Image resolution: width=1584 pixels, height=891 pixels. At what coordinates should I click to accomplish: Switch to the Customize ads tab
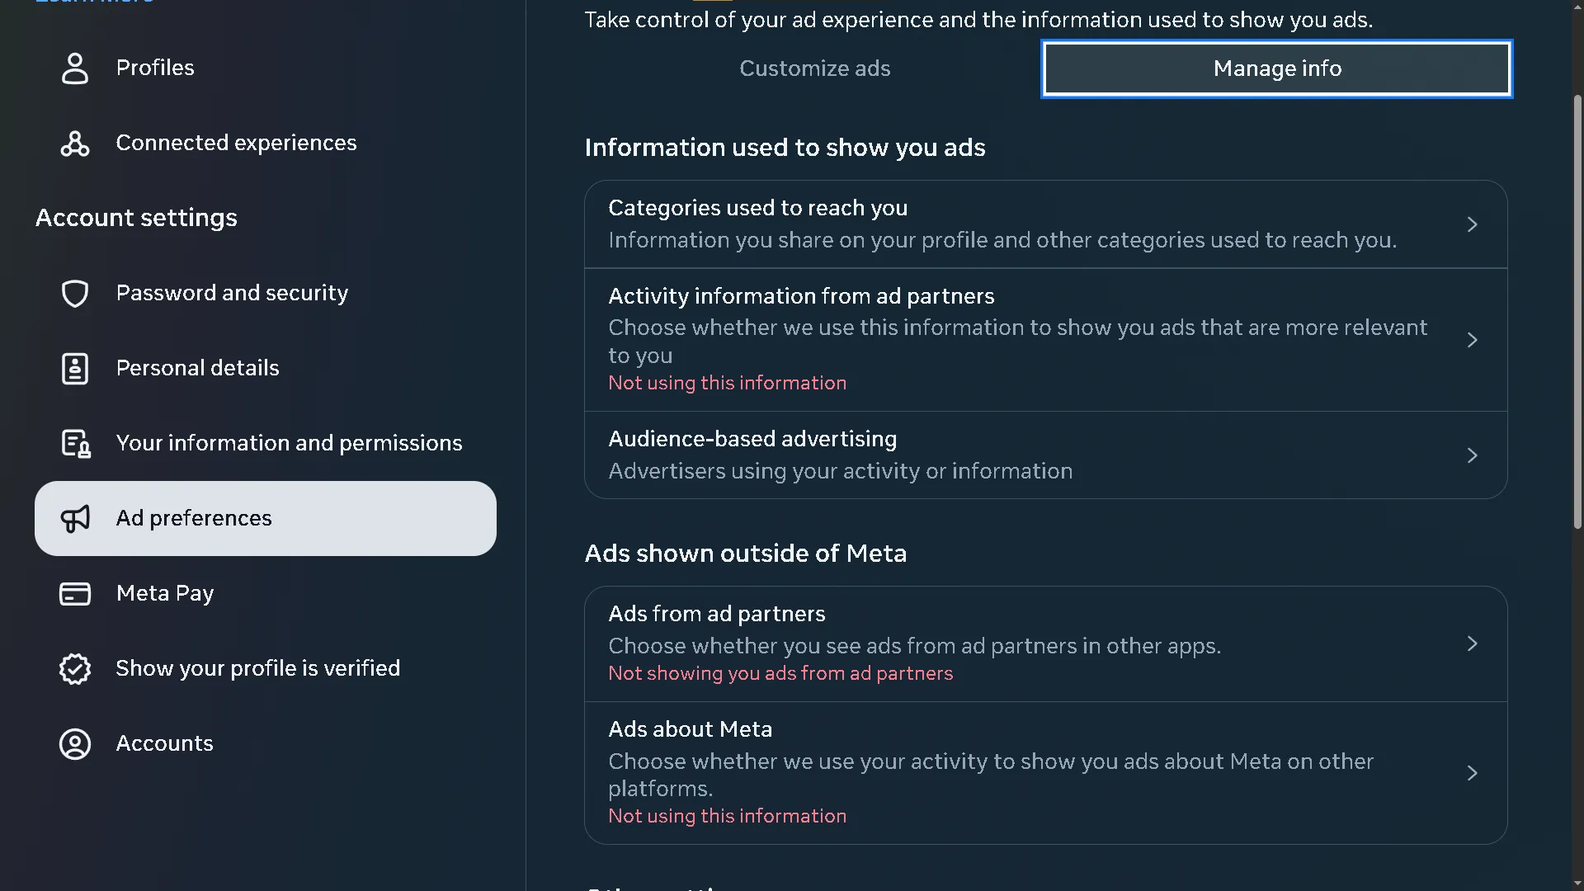[x=815, y=68]
